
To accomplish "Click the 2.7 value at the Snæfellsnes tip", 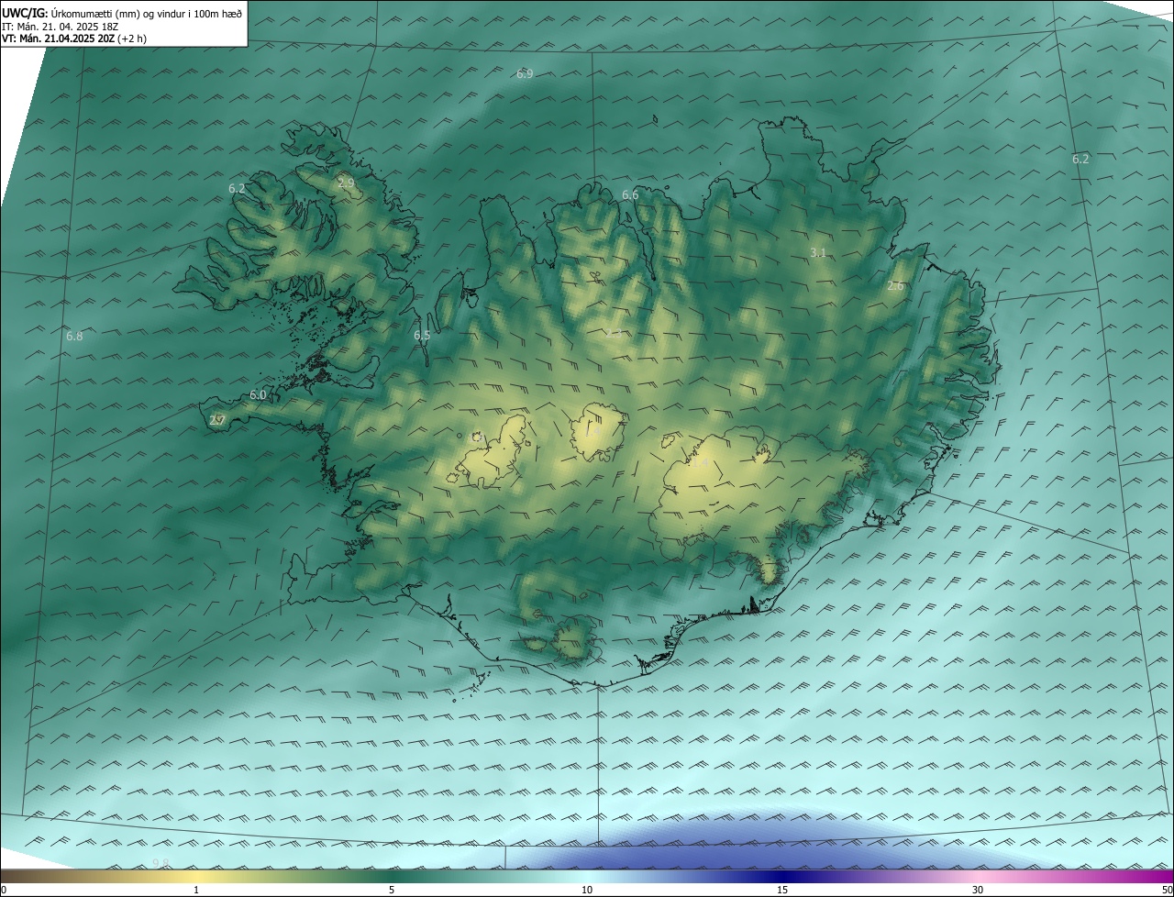I will point(217,421).
